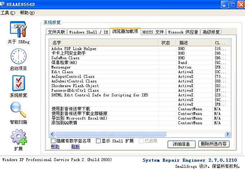Click the 删除所选内容 button

[x=214, y=144]
